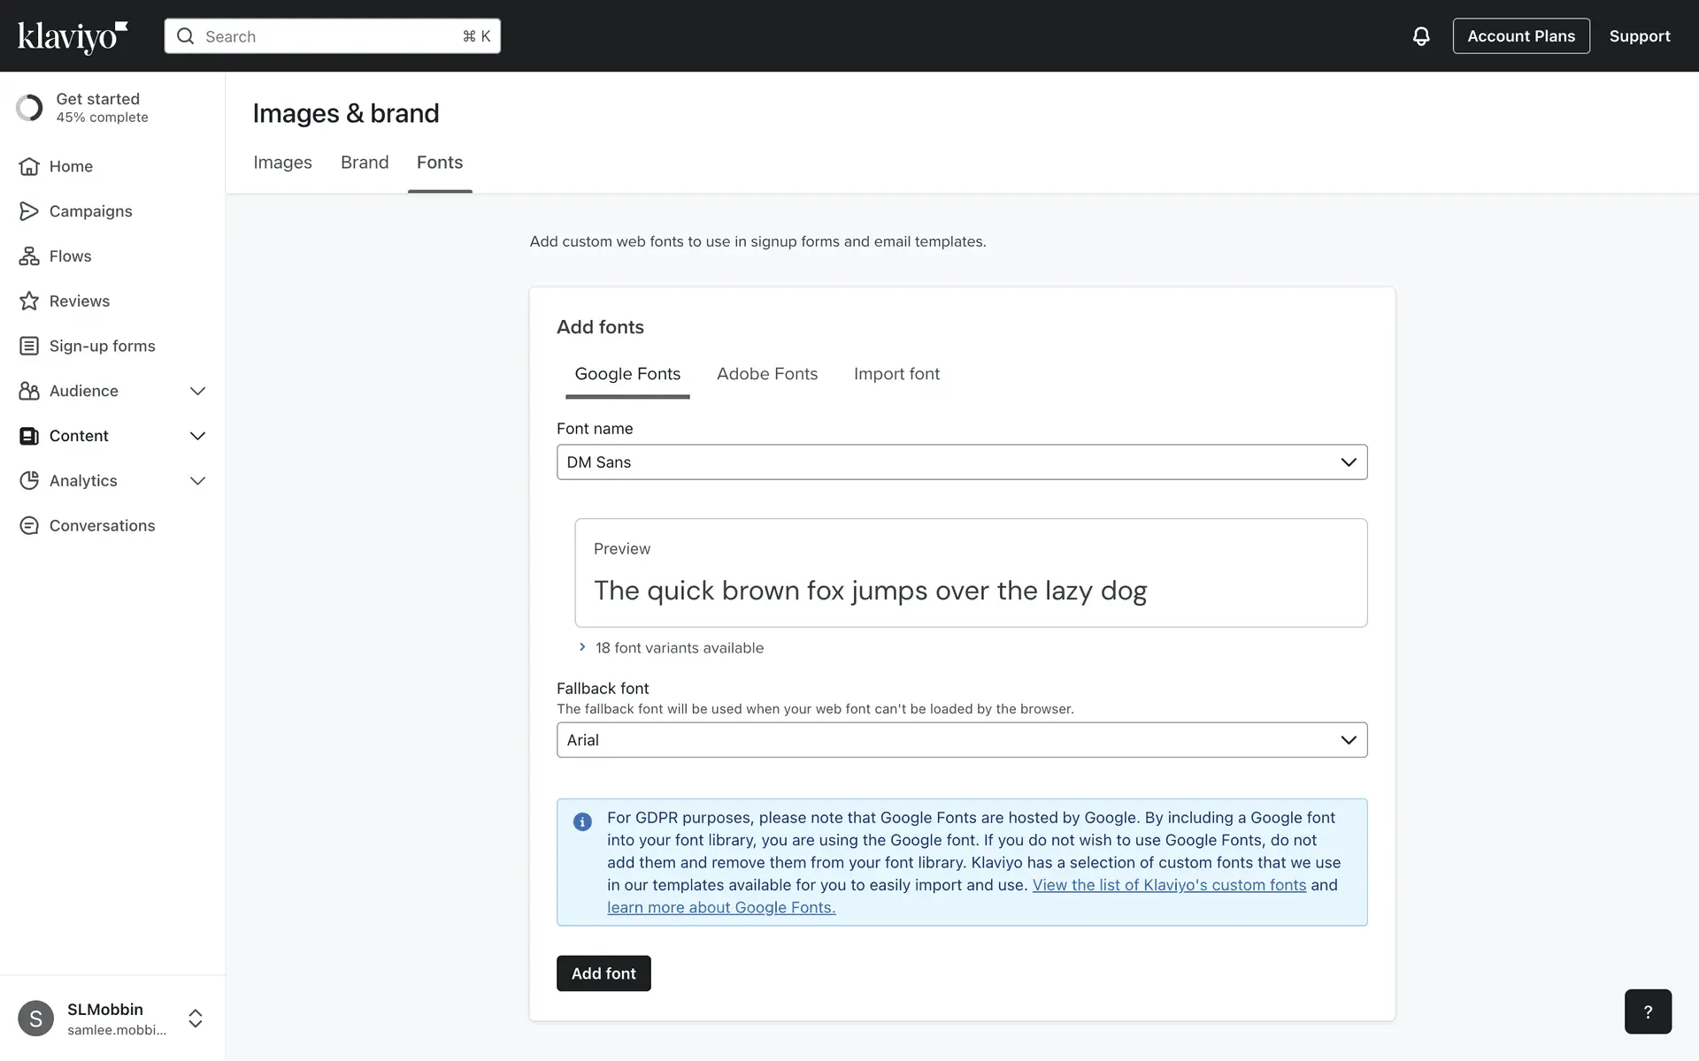Open the learn more about Google Fonts link
The image size is (1699, 1061).
tap(720, 908)
